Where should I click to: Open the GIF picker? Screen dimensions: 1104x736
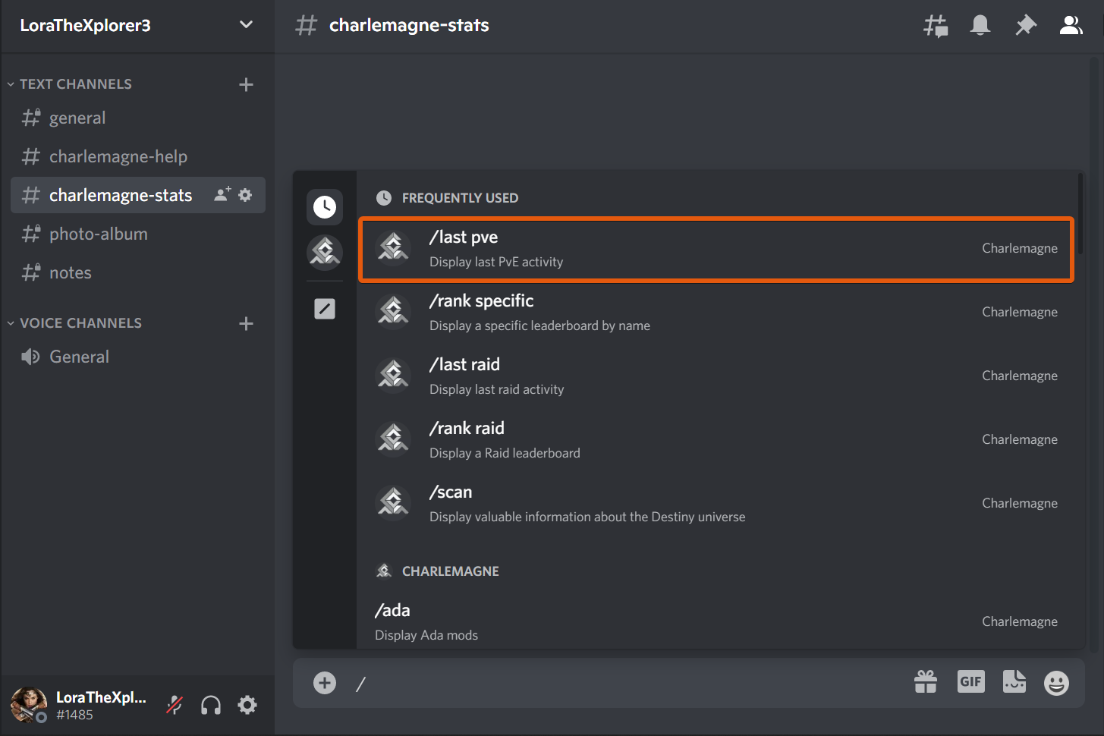coord(971,681)
